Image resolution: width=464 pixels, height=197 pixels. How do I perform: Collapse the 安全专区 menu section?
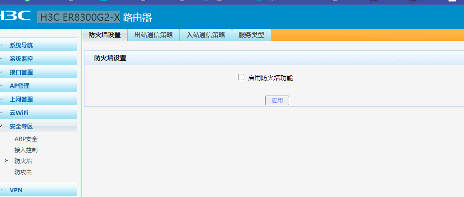(x=39, y=127)
